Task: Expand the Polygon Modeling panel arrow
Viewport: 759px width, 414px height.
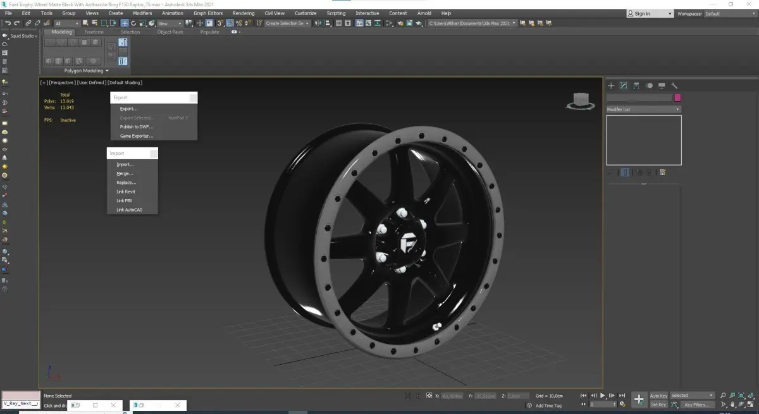Action: click(108, 71)
